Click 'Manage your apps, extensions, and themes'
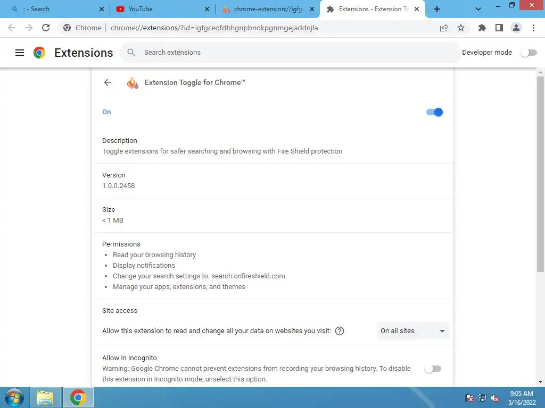Image resolution: width=545 pixels, height=408 pixels. point(179,287)
